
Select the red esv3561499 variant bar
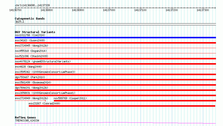(x=115, y=85)
